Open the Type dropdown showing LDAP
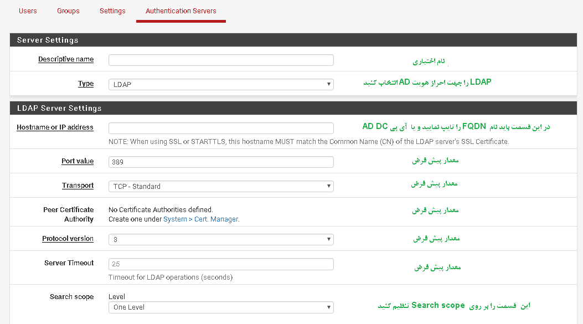 (221, 84)
